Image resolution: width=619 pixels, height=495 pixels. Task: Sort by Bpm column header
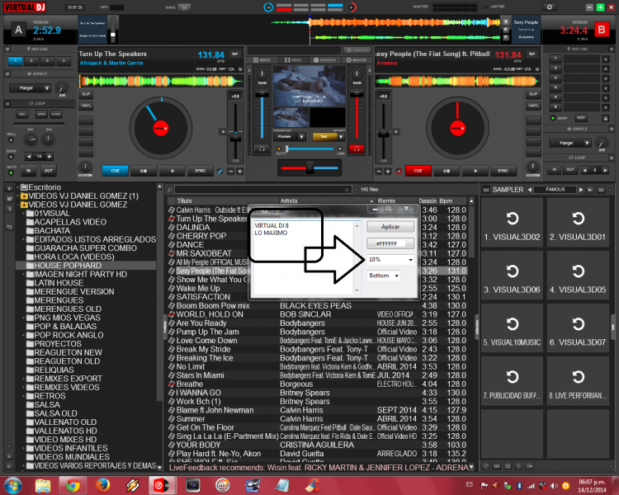(452, 201)
